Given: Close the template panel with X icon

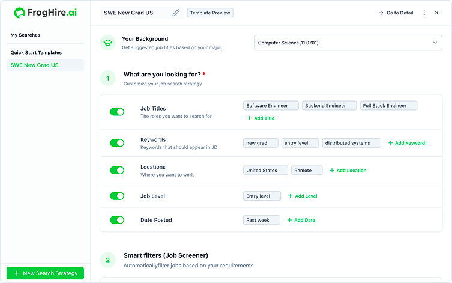Looking at the screenshot, I should point(437,13).
